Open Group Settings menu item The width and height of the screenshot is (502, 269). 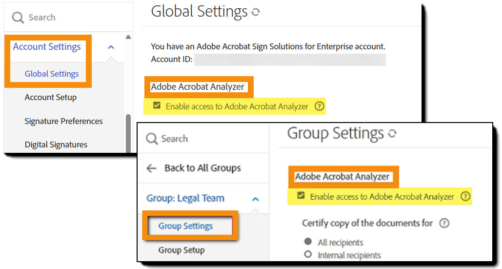point(185,226)
